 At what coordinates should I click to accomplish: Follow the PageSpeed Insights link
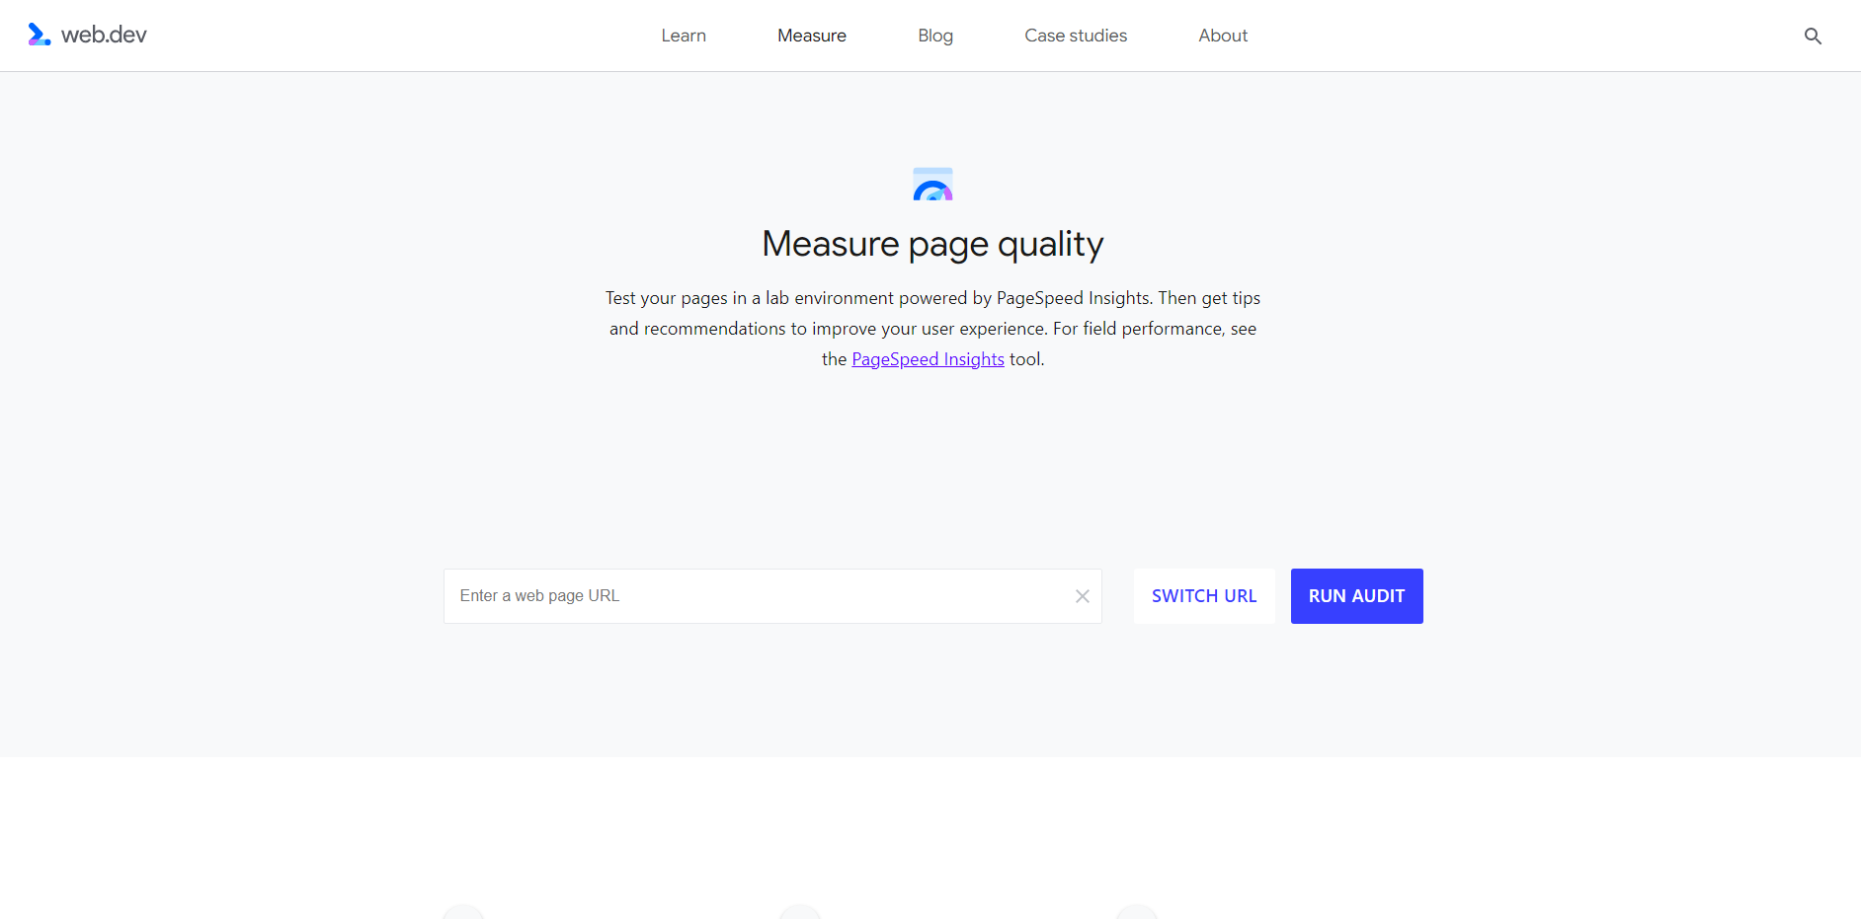point(928,359)
